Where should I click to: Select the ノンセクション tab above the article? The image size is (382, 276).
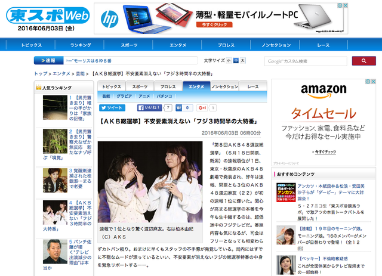(x=224, y=86)
